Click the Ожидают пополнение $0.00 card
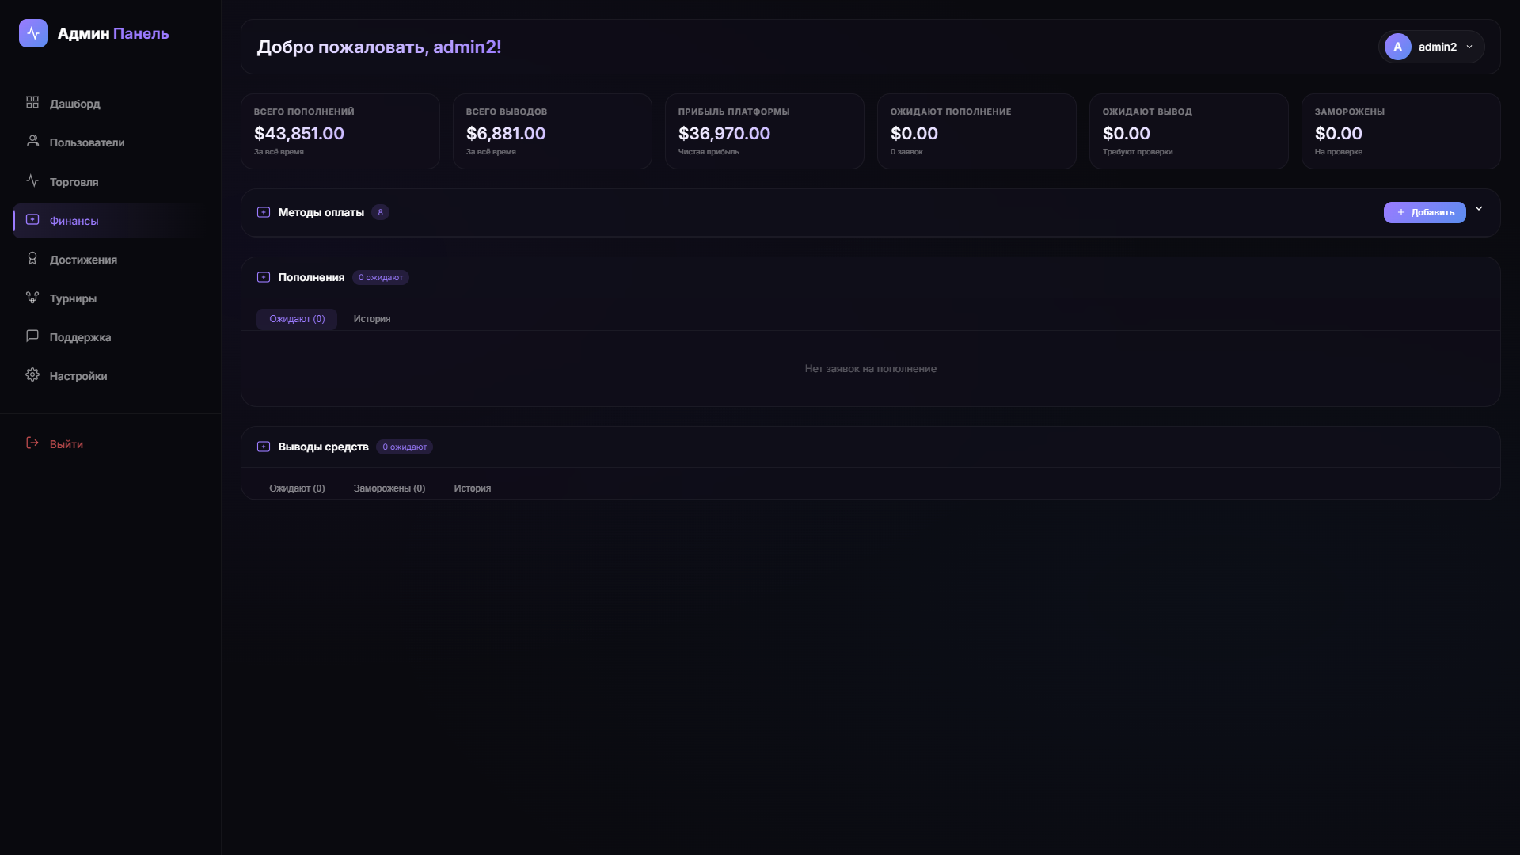This screenshot has height=855, width=1520. 977,131
